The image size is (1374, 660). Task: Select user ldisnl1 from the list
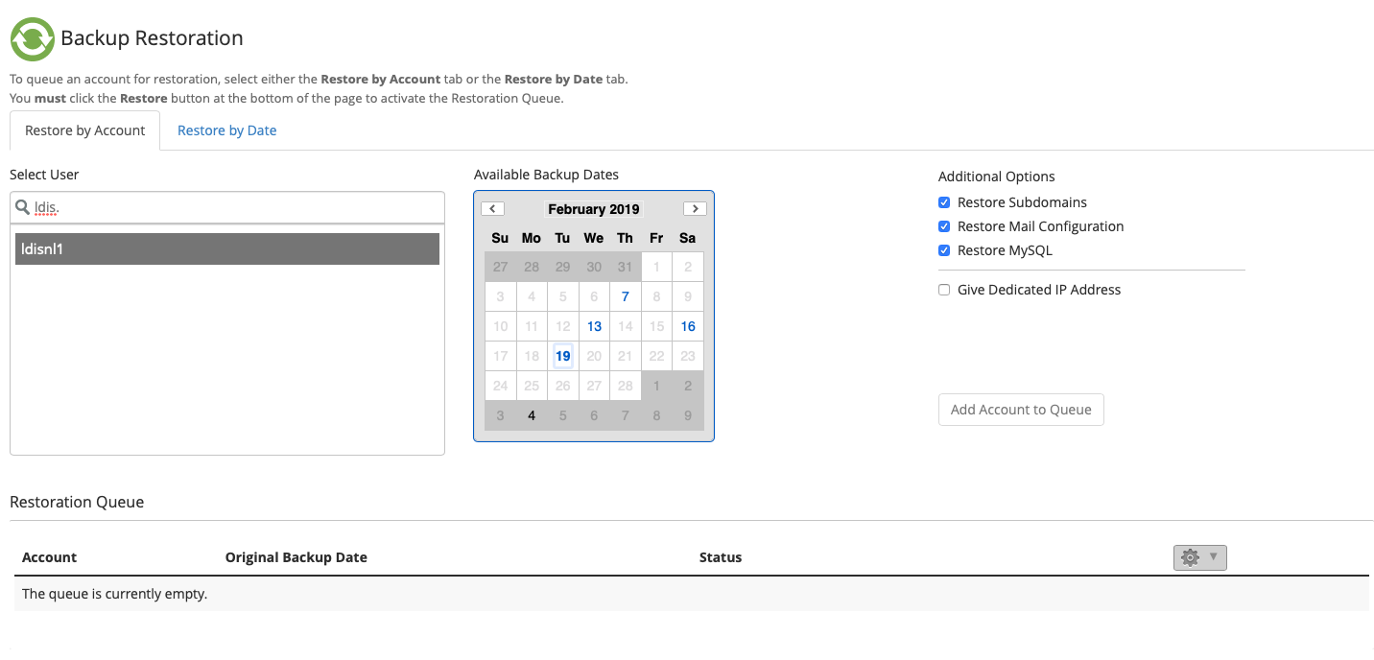coord(227,249)
